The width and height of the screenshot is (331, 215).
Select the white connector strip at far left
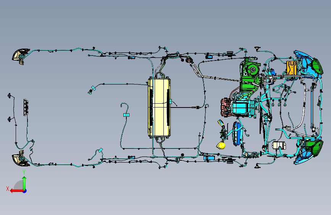[26, 107]
